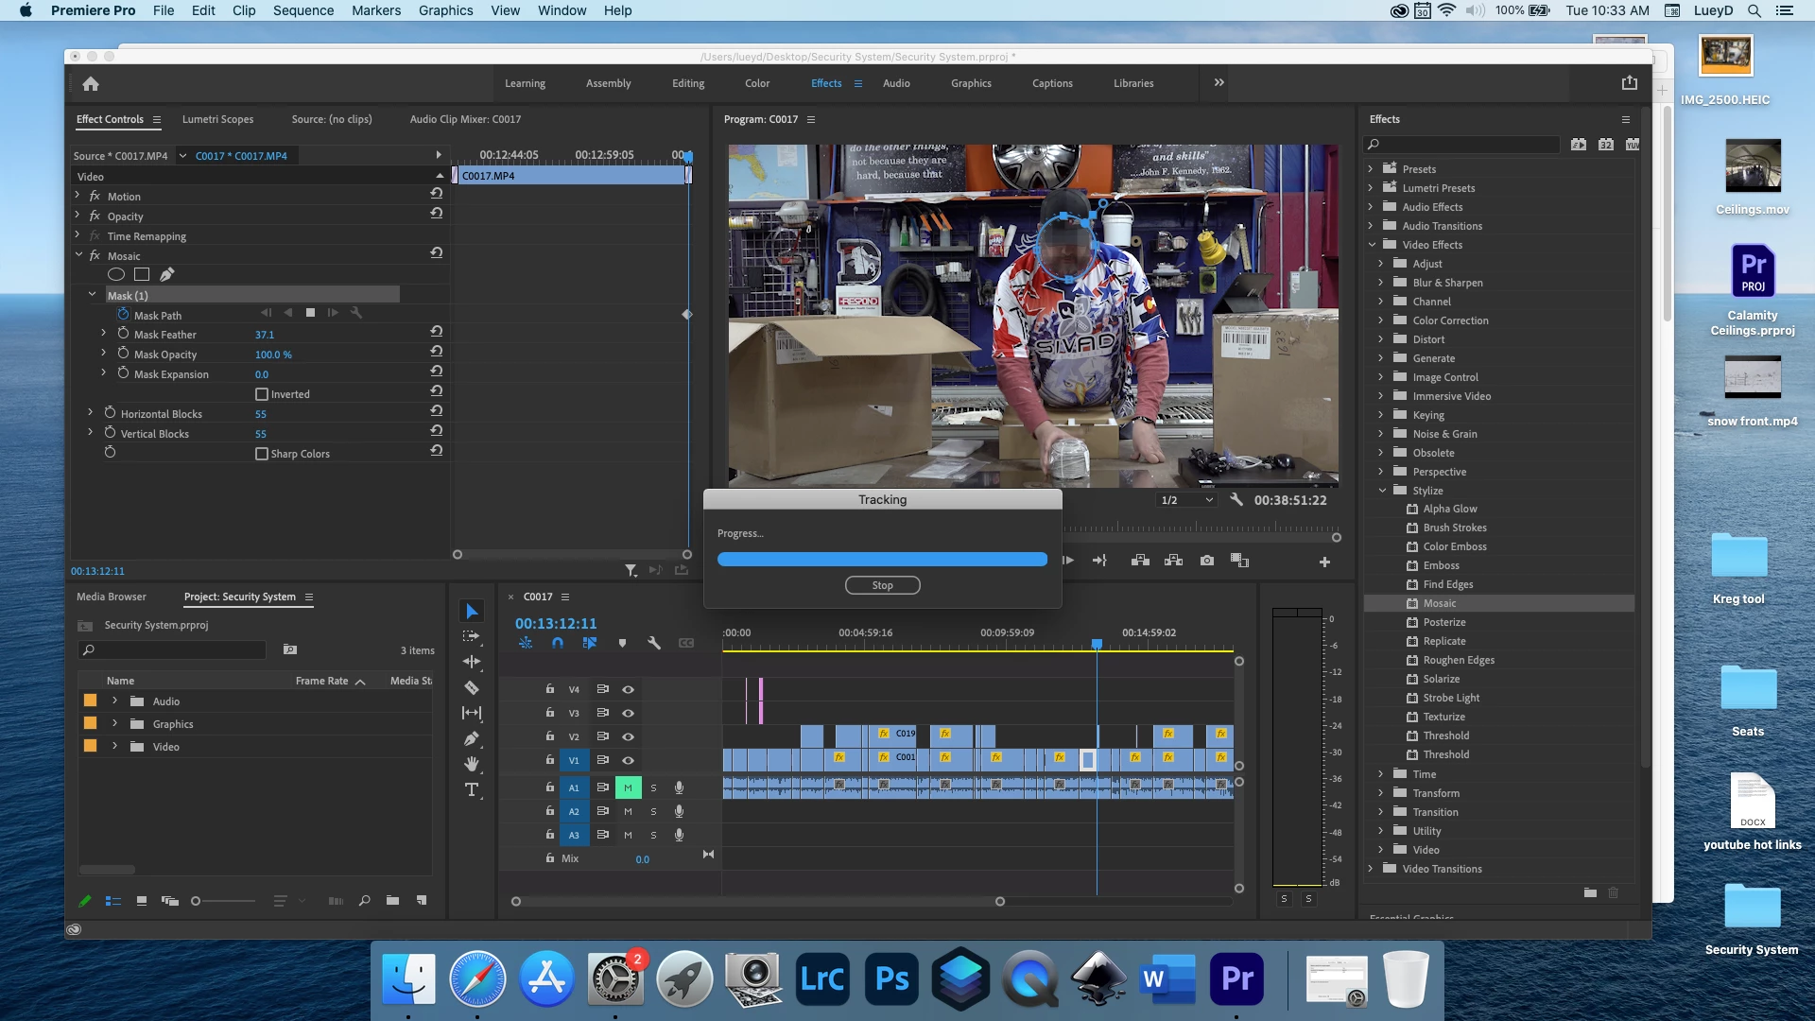1815x1021 pixels.
Task: Select the Razor tool in timeline toolbar
Action: 472,687
